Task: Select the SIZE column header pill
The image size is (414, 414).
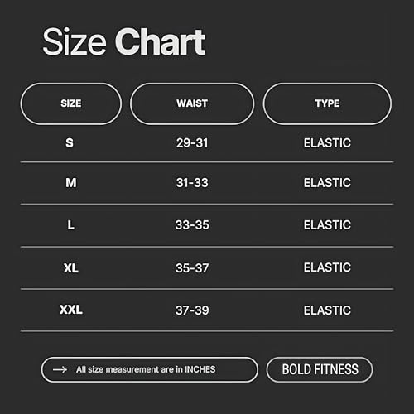Action: click(71, 103)
